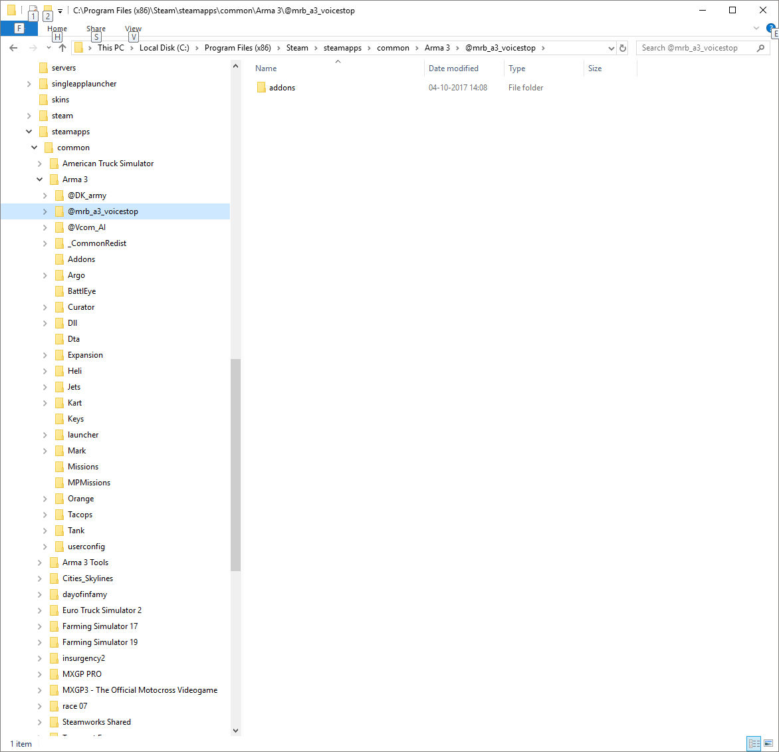Click Orange folder icon in tree
The image size is (779, 752).
59,499
